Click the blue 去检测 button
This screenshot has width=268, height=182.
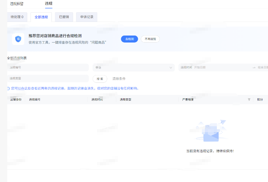[x=130, y=39]
